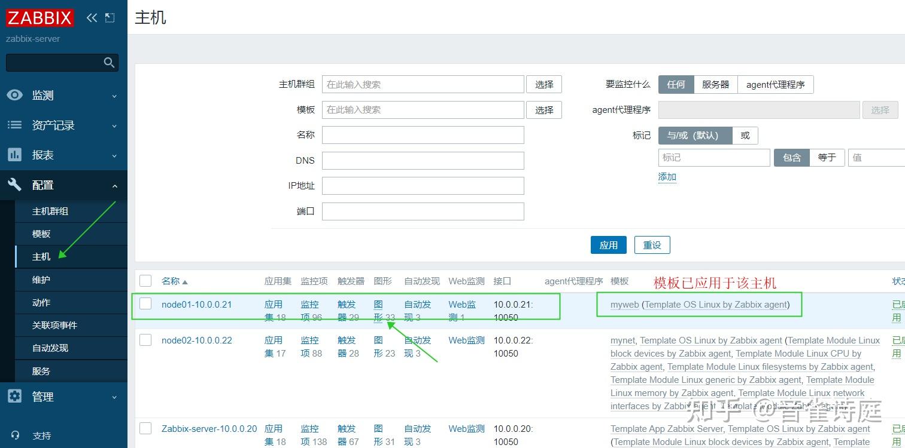Screen dimensions: 905x448
Task: Check the checkbox for host node02-10.0.0.22
Action: click(145, 339)
